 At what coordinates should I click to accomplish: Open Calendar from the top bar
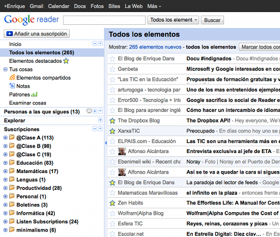coord(58,6)
